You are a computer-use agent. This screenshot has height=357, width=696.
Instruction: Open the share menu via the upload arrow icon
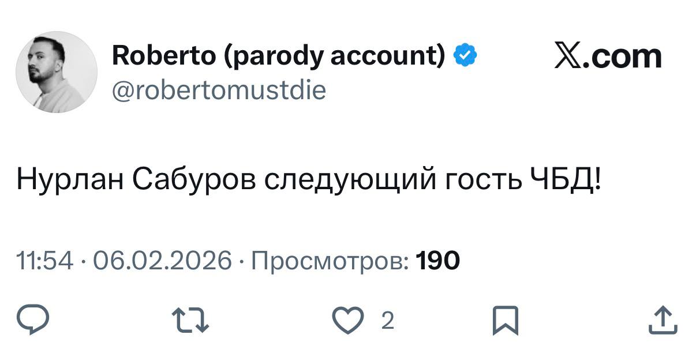pos(662,321)
